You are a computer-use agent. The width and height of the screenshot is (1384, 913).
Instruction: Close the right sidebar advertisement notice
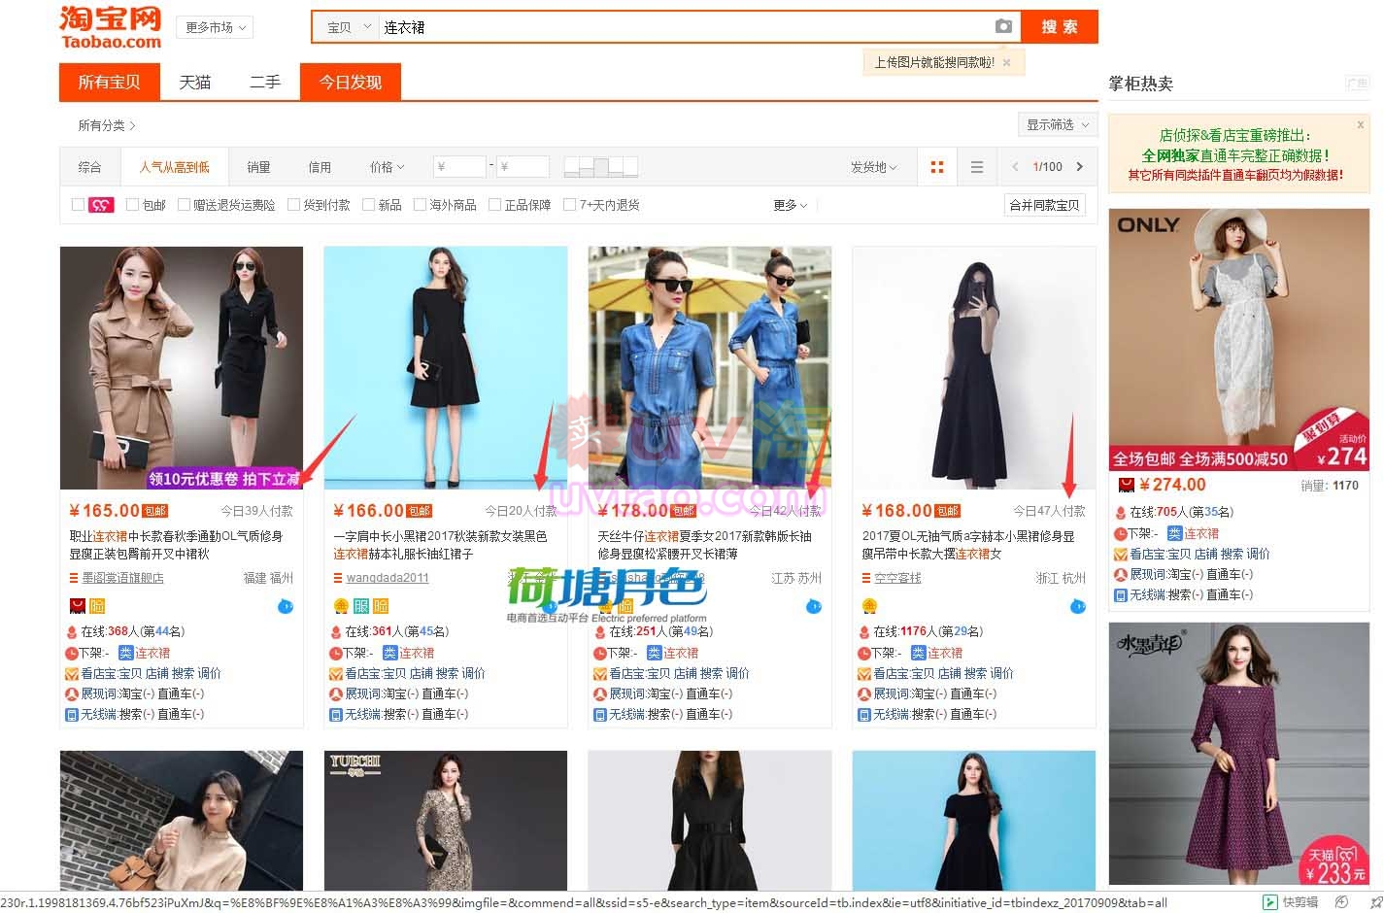click(x=1360, y=125)
